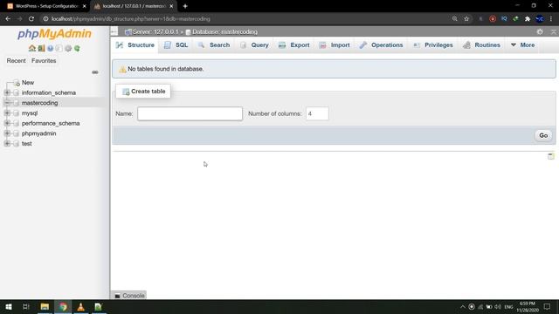Click the green phone extension icon
Image resolution: width=559 pixels, height=314 pixels.
click(515, 19)
